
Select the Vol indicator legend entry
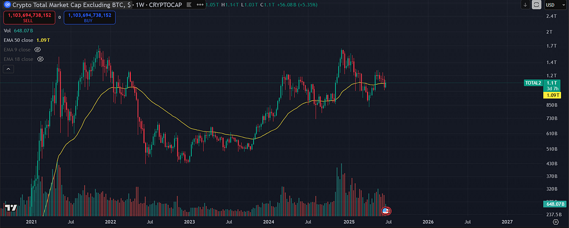7,31
